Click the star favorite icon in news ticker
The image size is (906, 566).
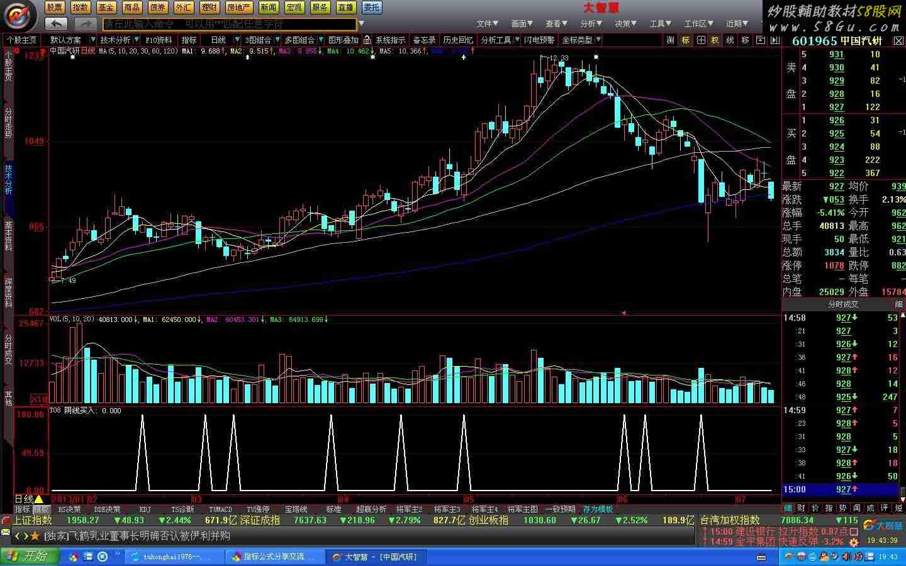tap(35, 536)
